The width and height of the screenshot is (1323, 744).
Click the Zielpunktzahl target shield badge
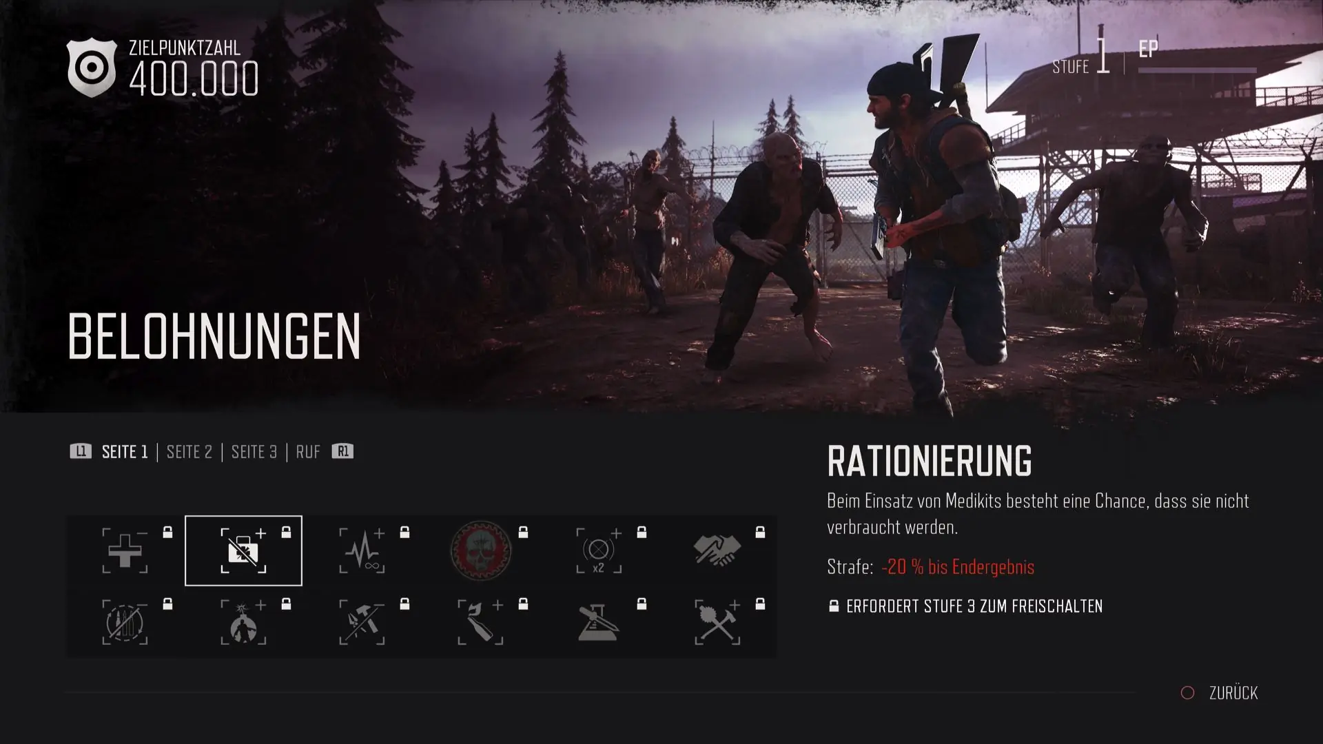tap(92, 68)
